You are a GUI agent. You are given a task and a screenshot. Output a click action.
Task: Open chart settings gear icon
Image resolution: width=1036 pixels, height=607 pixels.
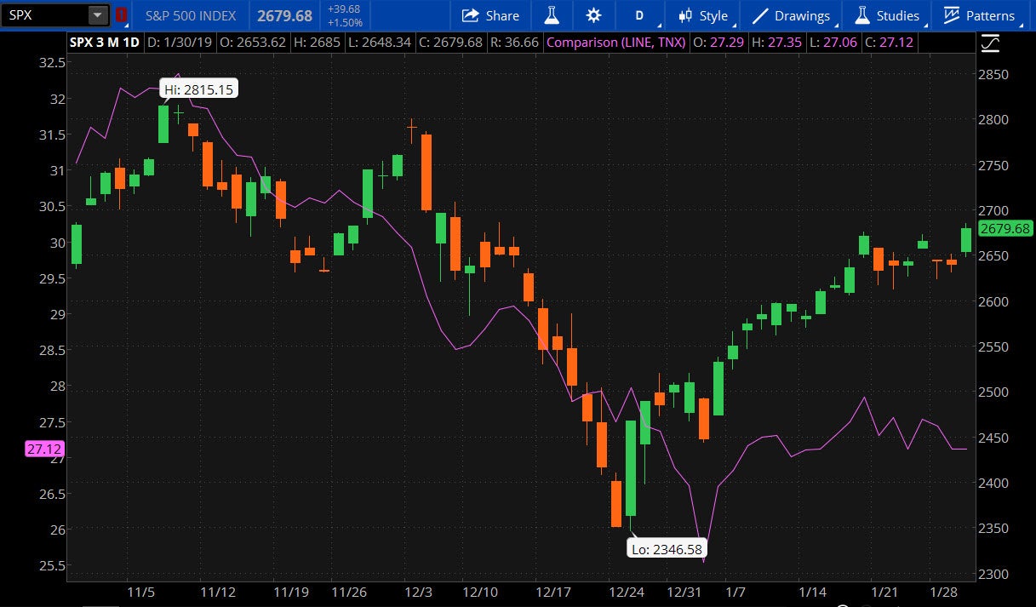593,15
